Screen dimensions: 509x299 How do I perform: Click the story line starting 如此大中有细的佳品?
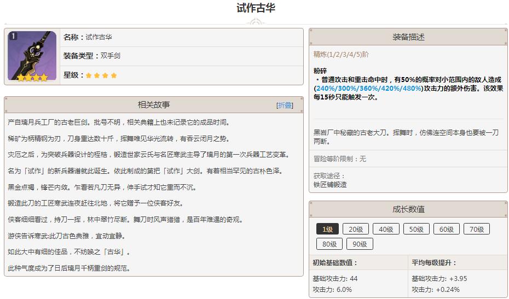click(x=69, y=252)
